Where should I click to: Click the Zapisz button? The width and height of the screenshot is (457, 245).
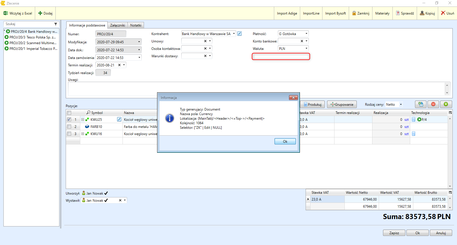394,233
